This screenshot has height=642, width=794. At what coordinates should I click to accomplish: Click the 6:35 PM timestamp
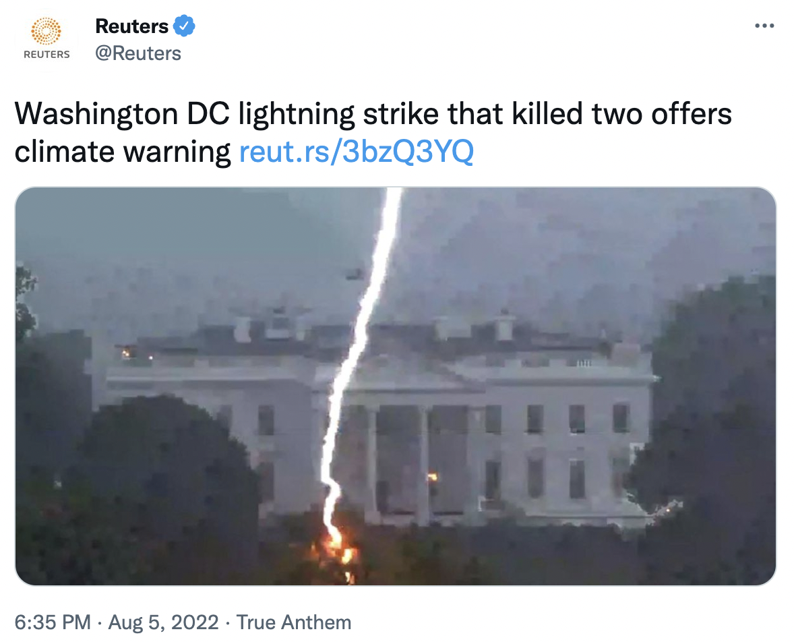[x=53, y=622]
